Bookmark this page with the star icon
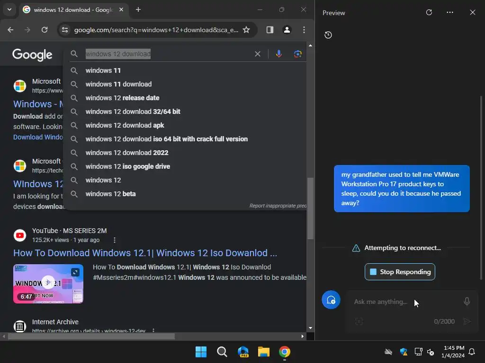Viewport: 485px width, 363px height. click(246, 30)
